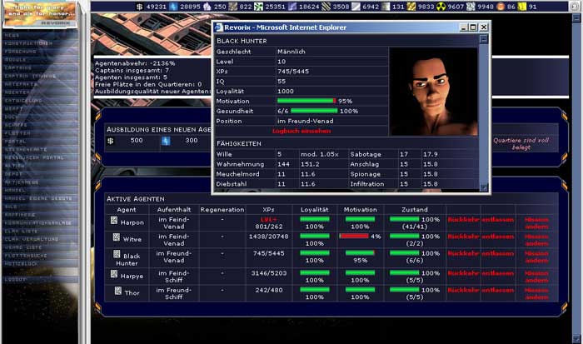Click the dollar cost icon in the training panel
583x344 pixels.
111,141
